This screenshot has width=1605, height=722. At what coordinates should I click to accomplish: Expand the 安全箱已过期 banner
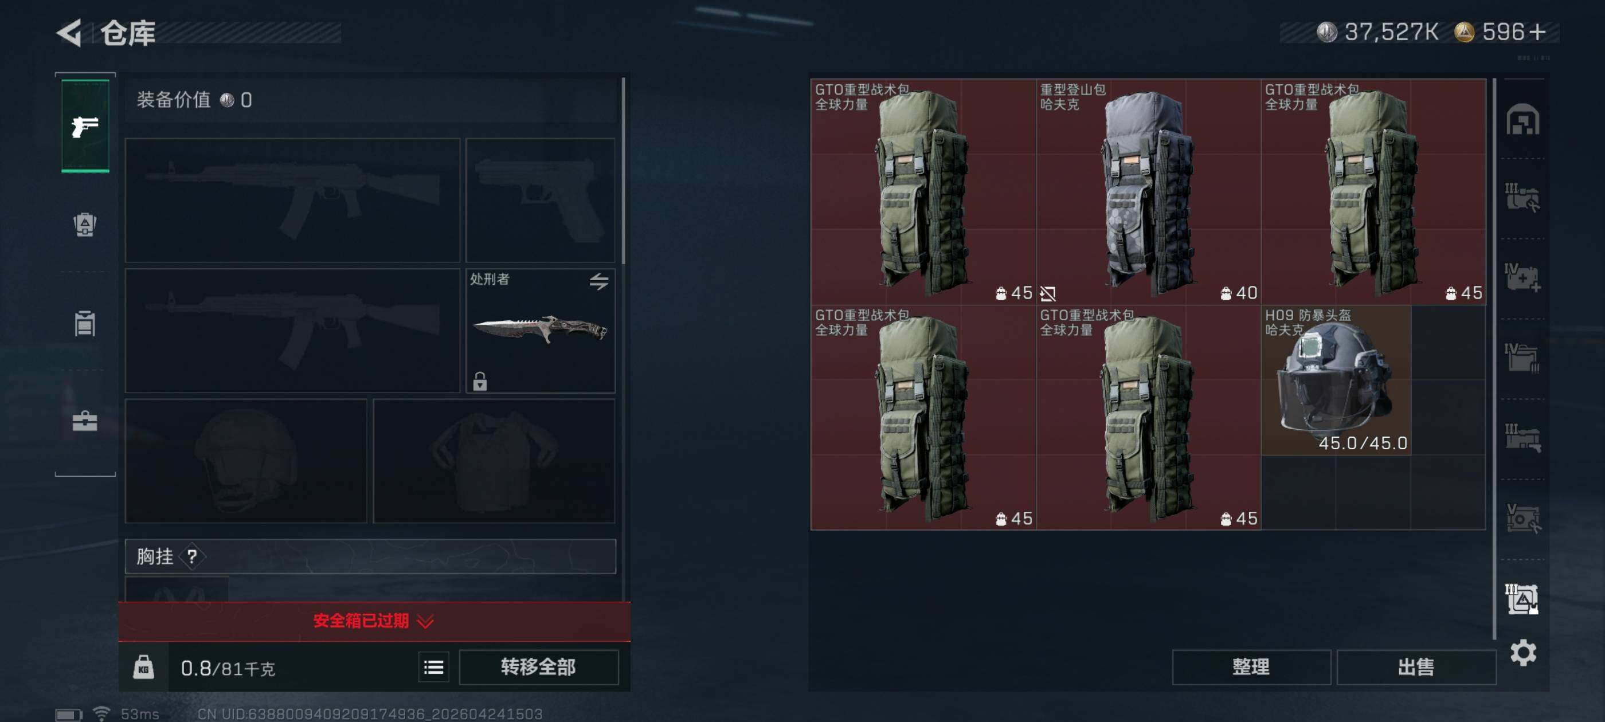pyautogui.click(x=374, y=621)
